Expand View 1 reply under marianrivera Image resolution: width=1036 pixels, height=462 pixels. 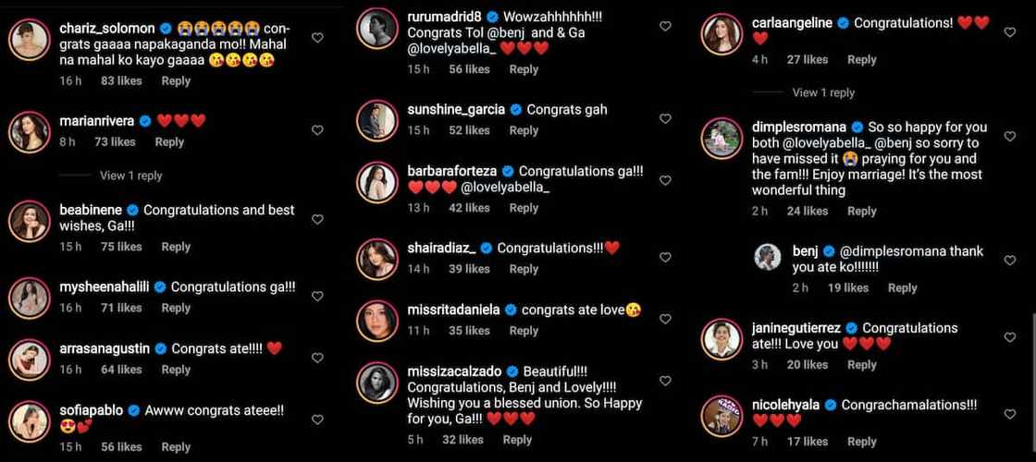coord(130,176)
